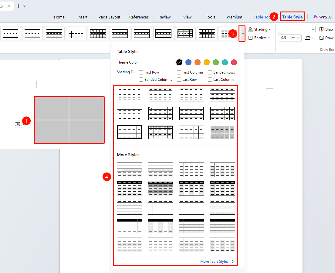This screenshot has width=335, height=273.
Task: Open the tab list chevron beside plus
Action: click(x=25, y=6)
